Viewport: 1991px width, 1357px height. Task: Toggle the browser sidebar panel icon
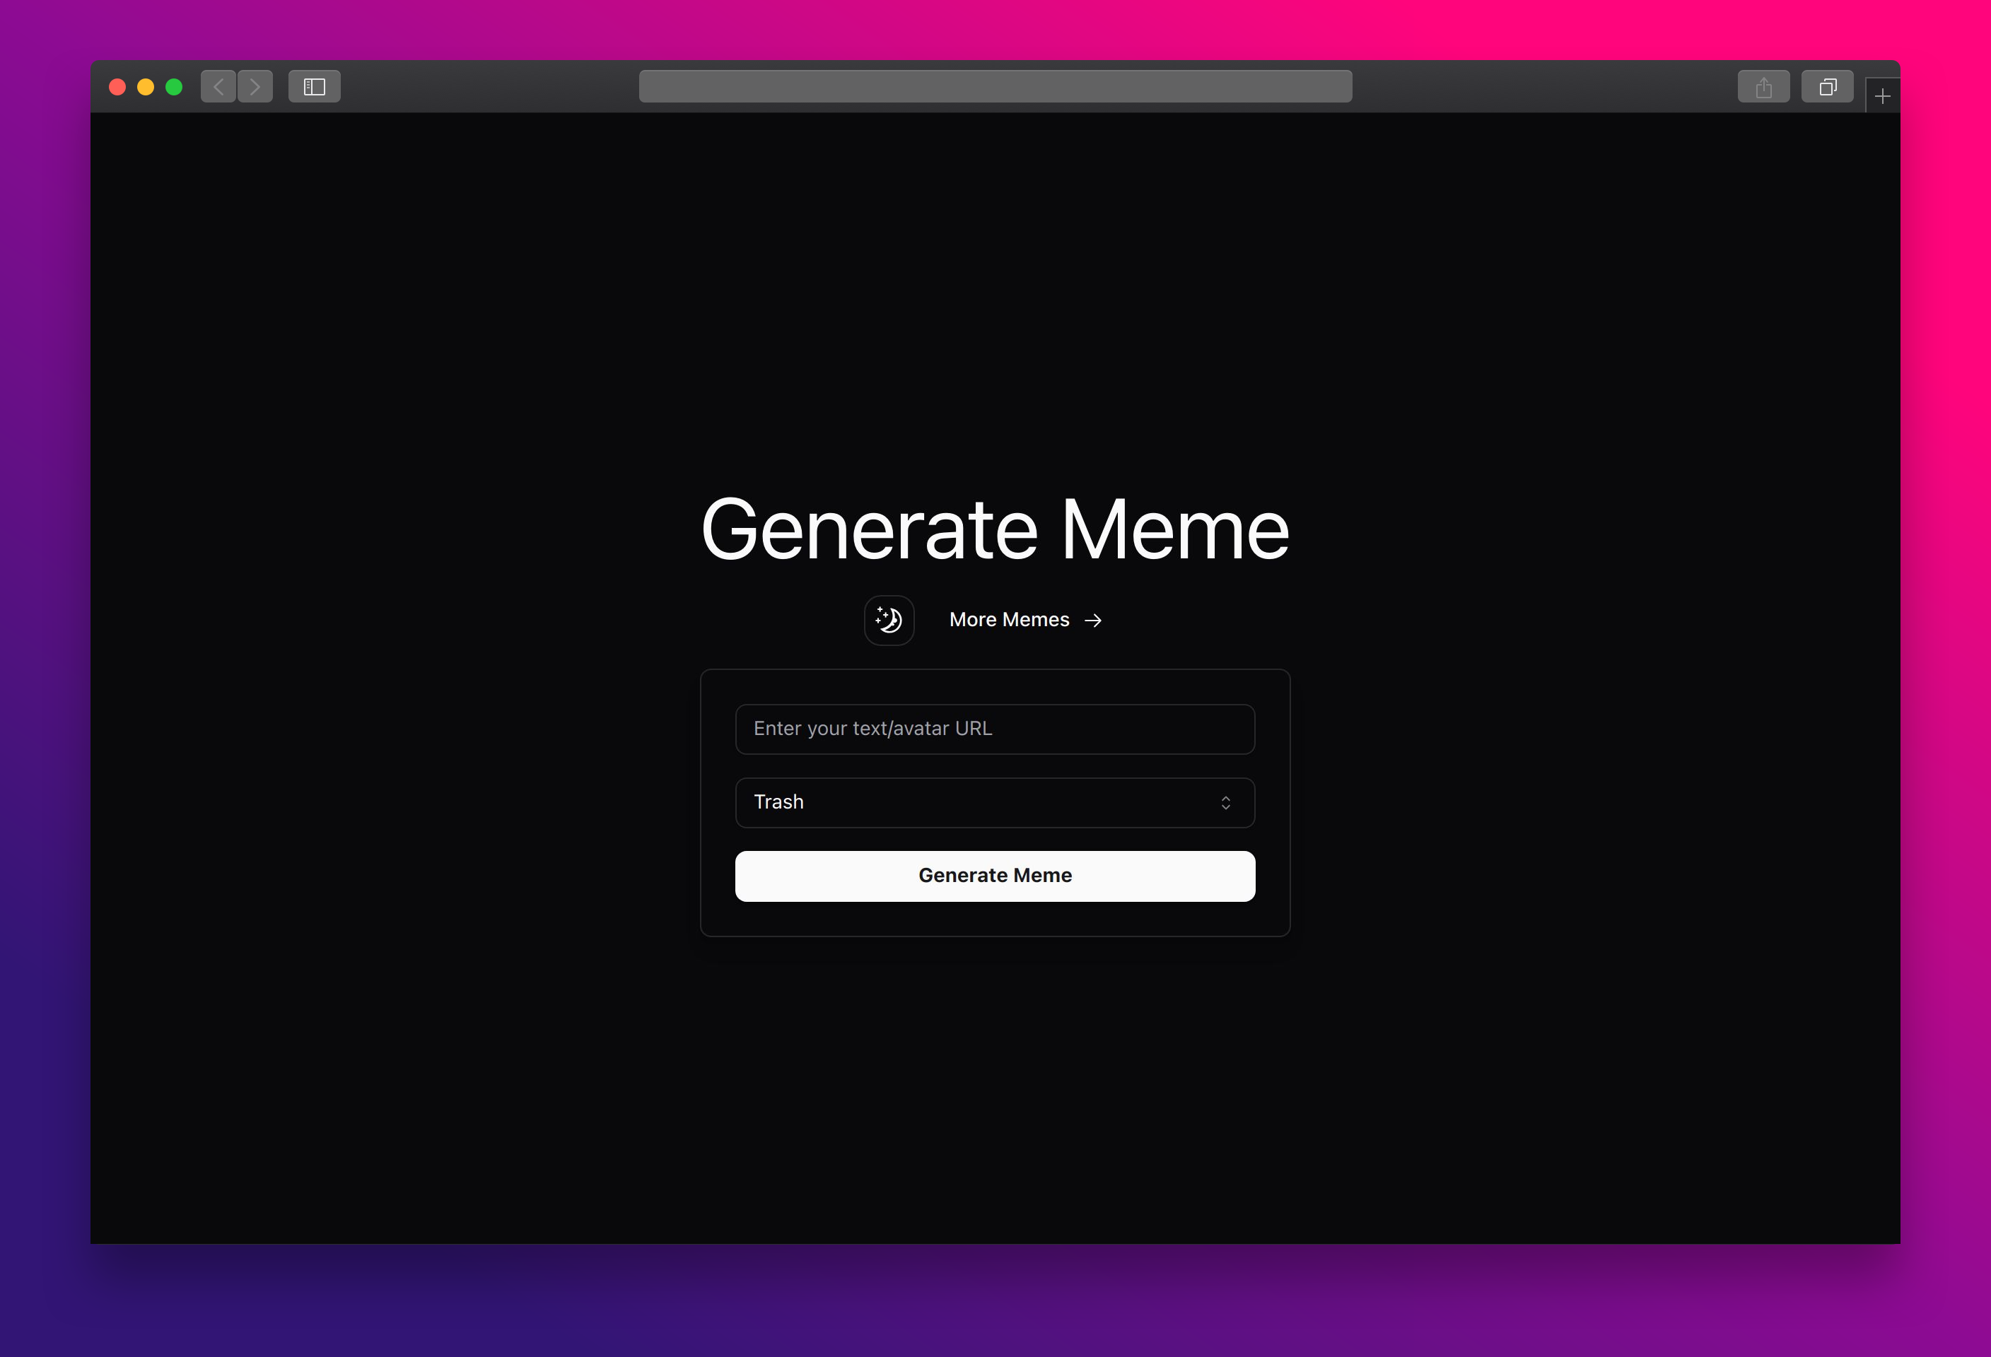(315, 86)
